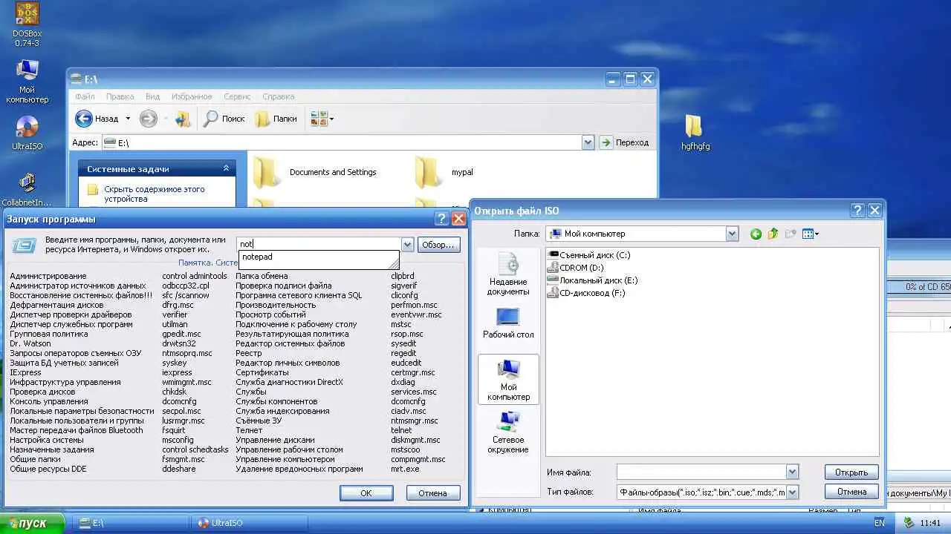
Task: Launch UltraISO desktop icon
Action: pyautogui.click(x=27, y=133)
